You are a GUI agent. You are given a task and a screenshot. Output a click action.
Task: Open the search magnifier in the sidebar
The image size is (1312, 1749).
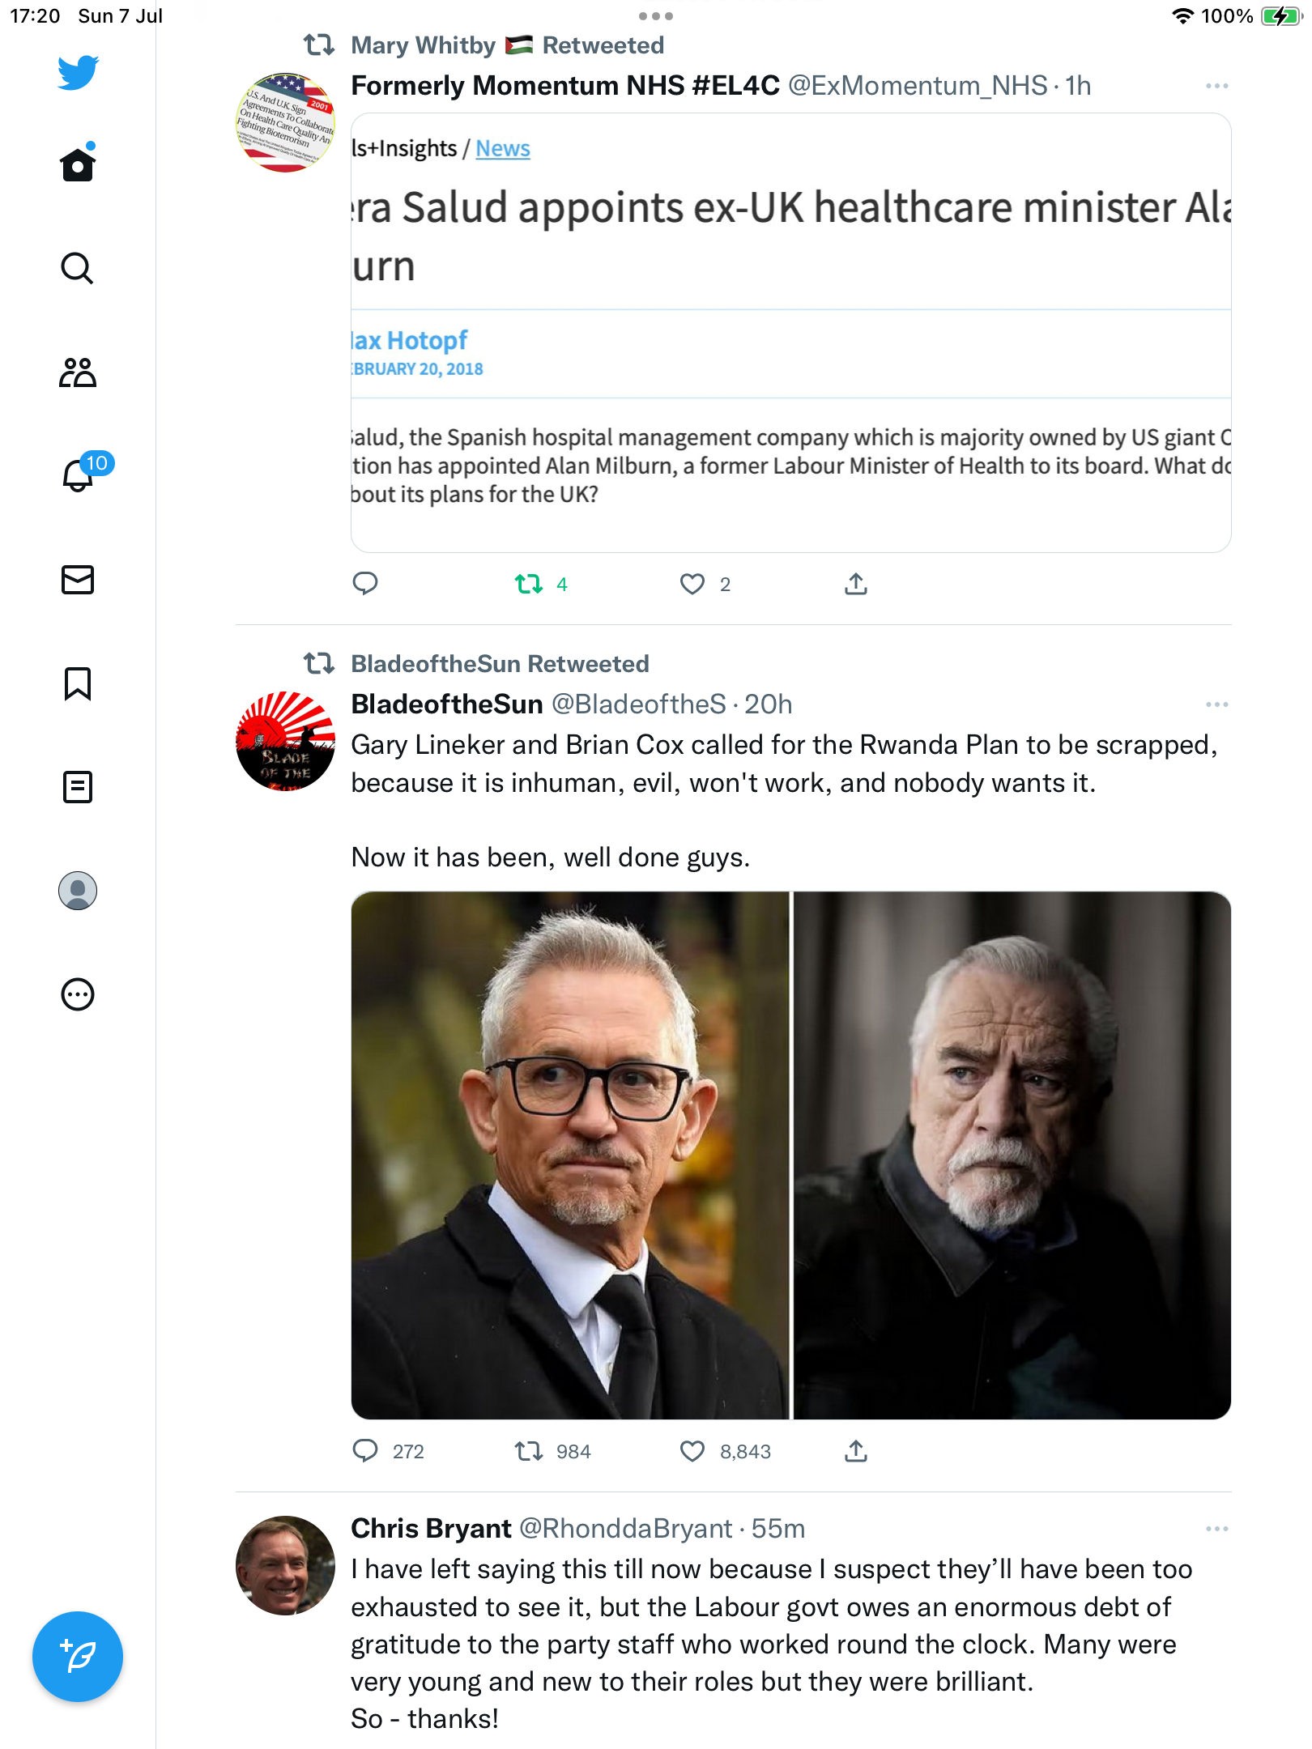coord(78,268)
